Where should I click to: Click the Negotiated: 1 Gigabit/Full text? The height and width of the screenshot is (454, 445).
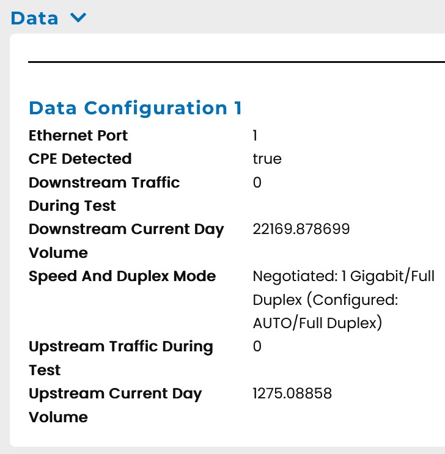coord(343,276)
